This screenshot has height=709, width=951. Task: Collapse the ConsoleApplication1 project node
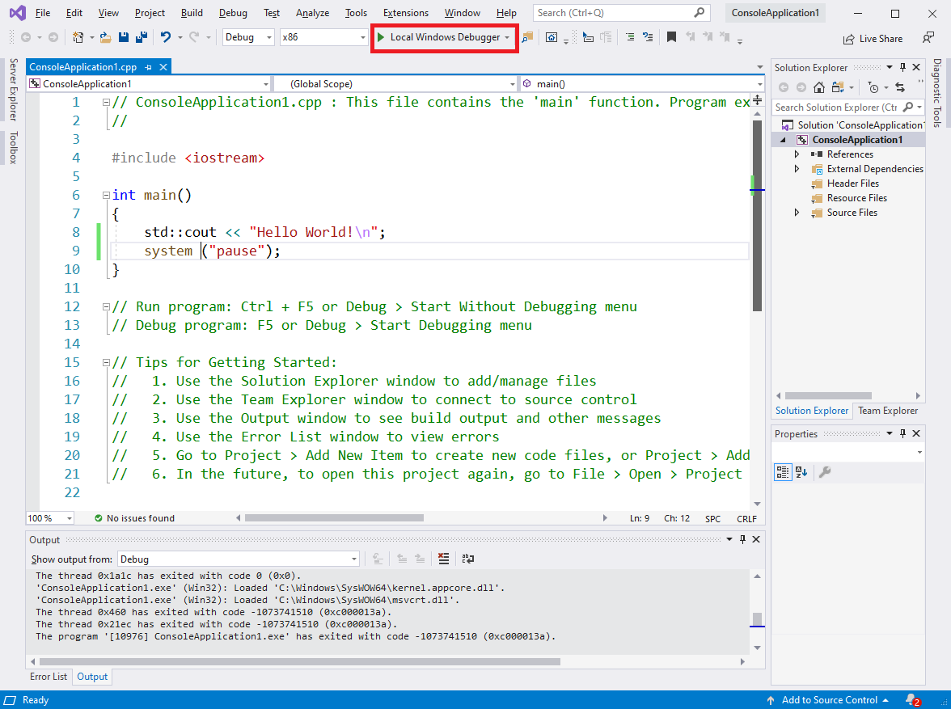pyautogui.click(x=783, y=140)
